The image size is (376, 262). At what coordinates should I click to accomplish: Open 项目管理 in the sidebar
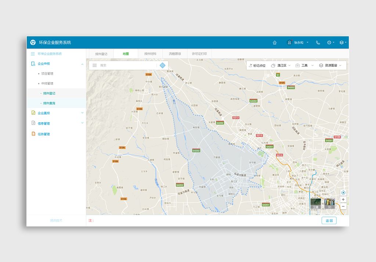[x=47, y=73]
